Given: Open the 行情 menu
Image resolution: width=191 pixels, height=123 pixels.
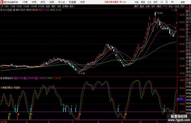Looking at the screenshot, I should 25,2.
